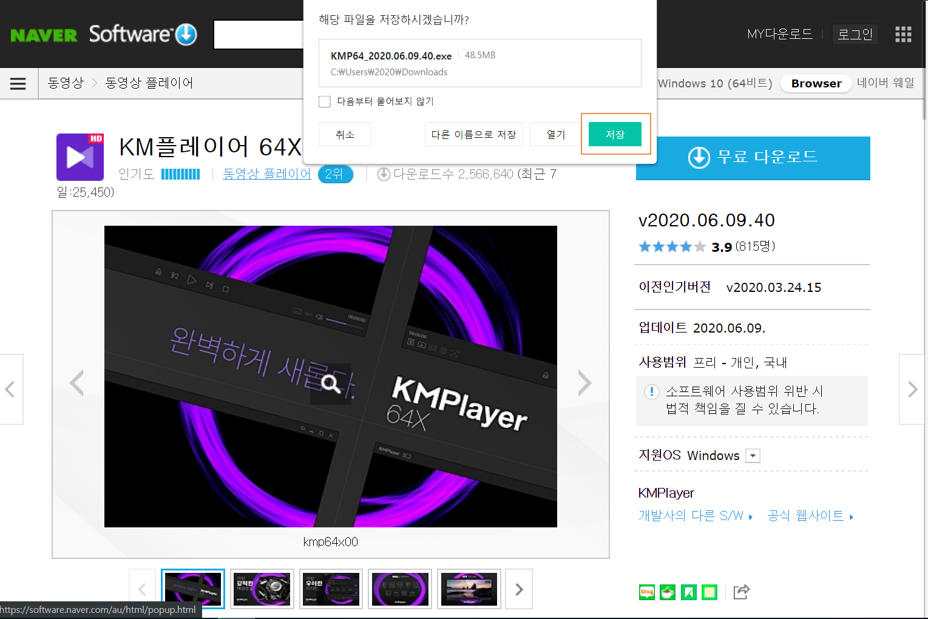The width and height of the screenshot is (928, 619).
Task: Open the hamburger category menu
Action: pos(18,83)
